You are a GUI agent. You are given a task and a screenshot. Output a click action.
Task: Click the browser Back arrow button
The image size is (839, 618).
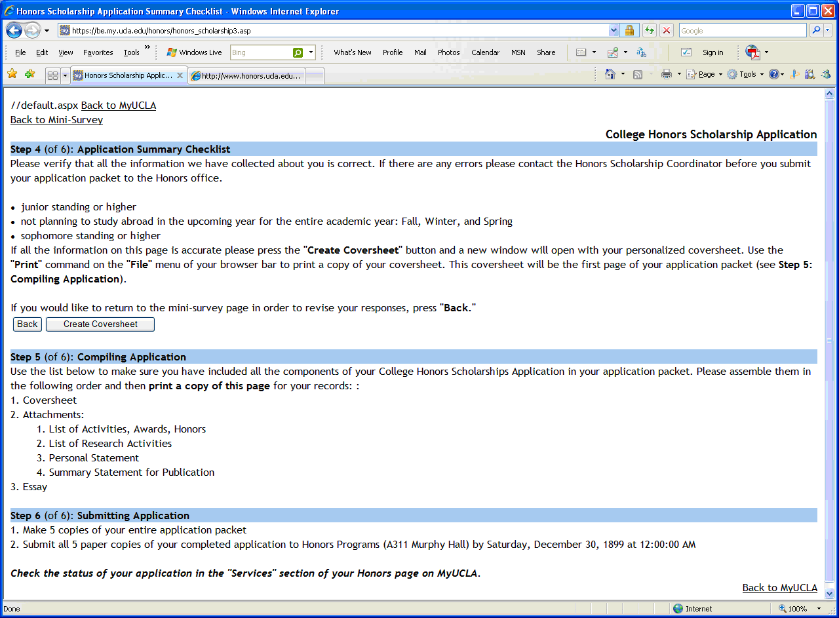pos(14,31)
